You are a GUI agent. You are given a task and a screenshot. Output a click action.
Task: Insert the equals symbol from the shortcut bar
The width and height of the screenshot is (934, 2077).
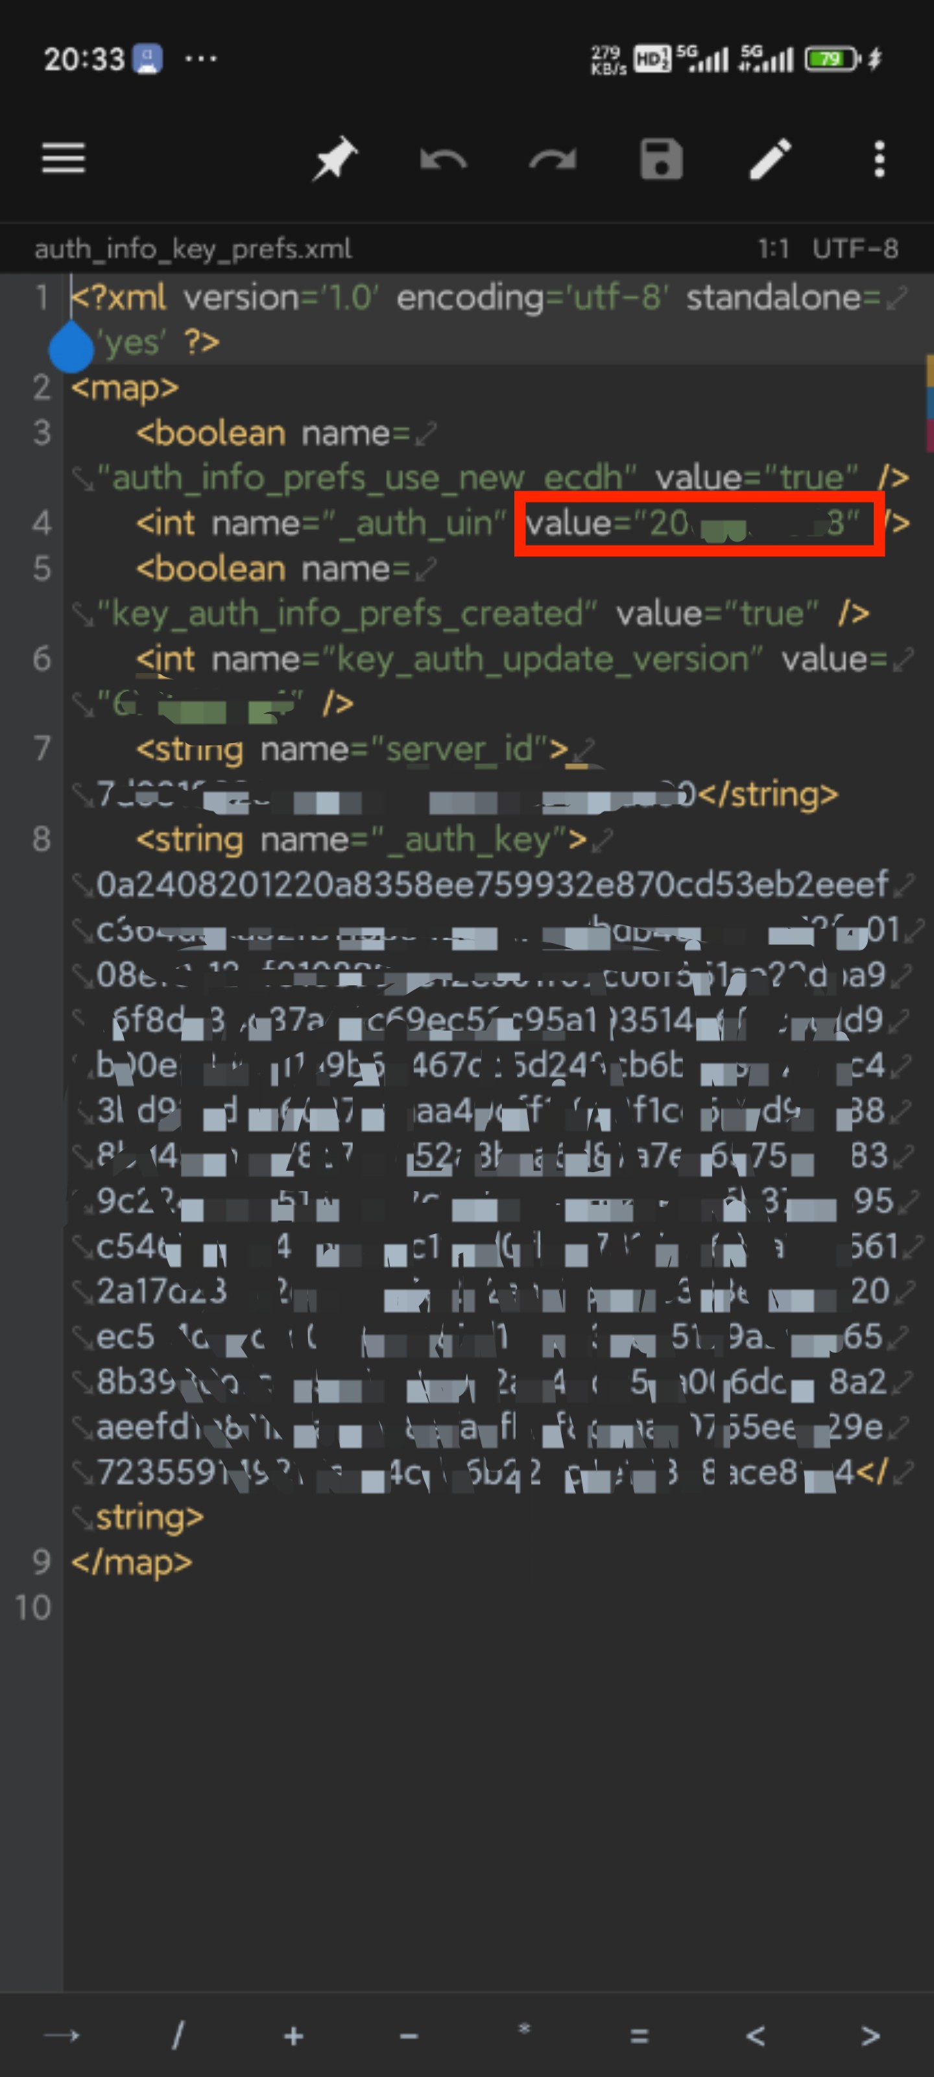[639, 2037]
